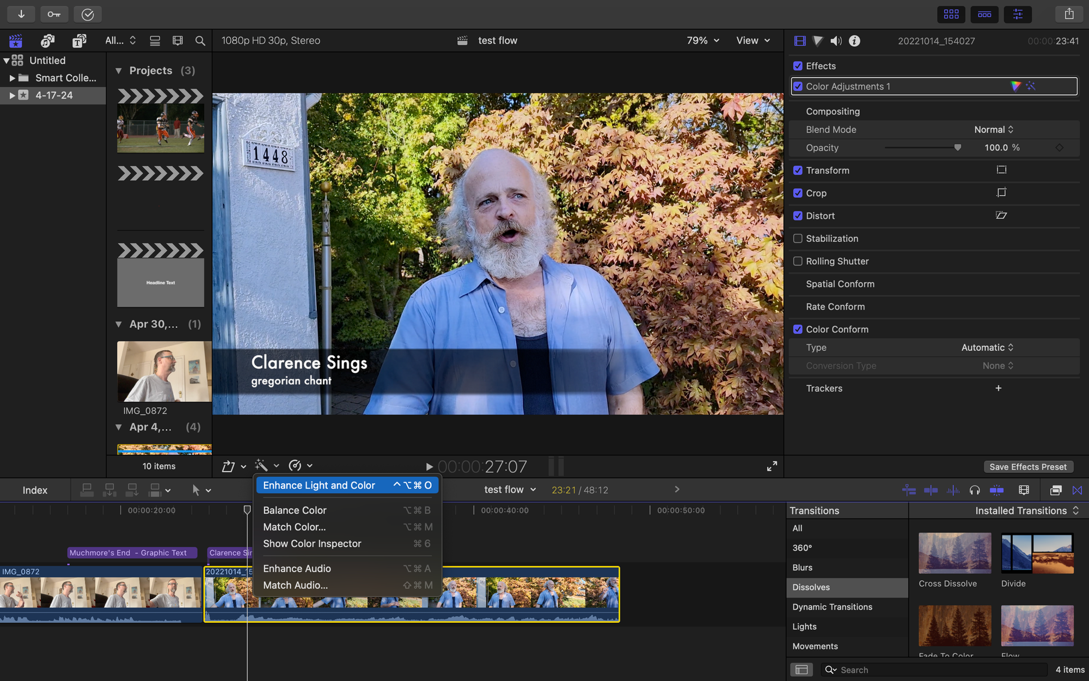Open the Titles and Generators sidebar
This screenshot has width=1089, height=681.
click(x=79, y=41)
